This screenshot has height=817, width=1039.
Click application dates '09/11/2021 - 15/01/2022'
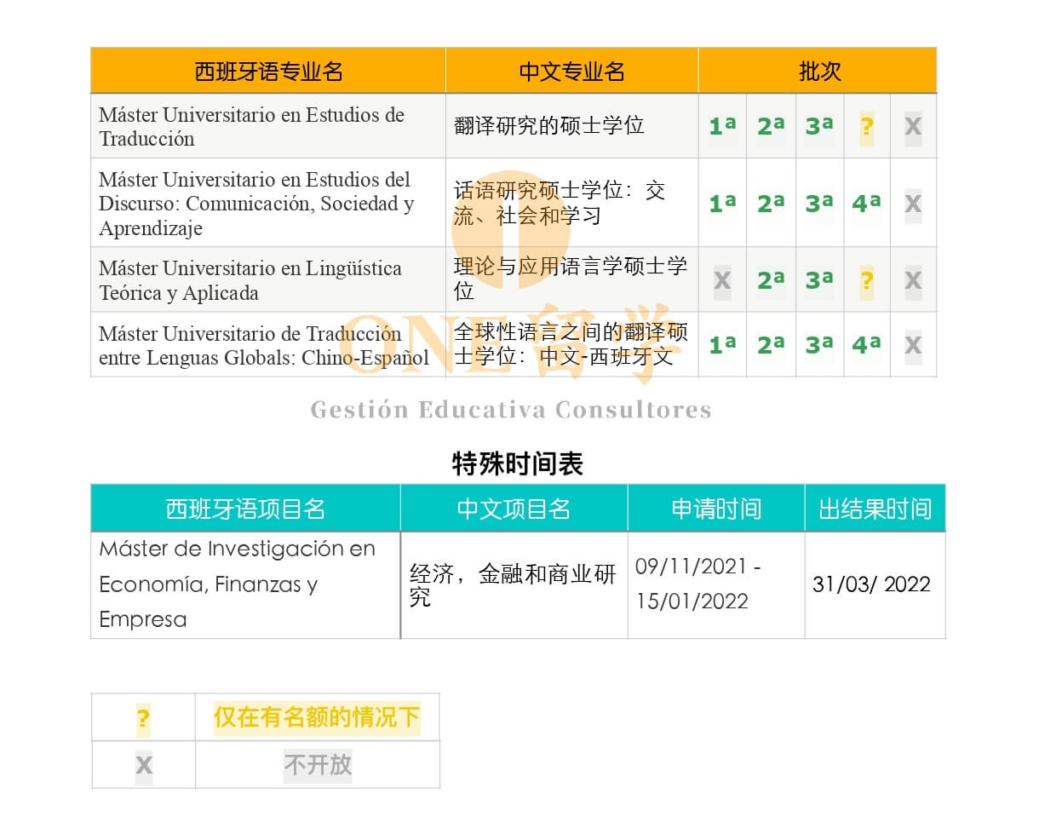pos(698,584)
